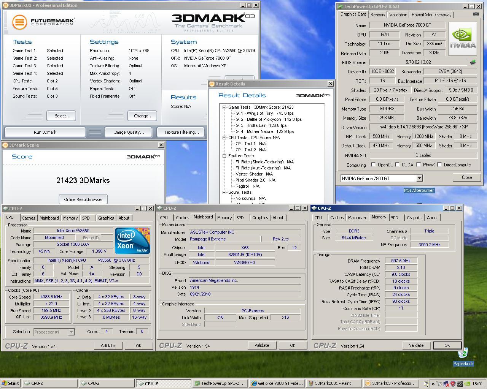Open Caches tab in the left CPU-Z window

coord(29,218)
